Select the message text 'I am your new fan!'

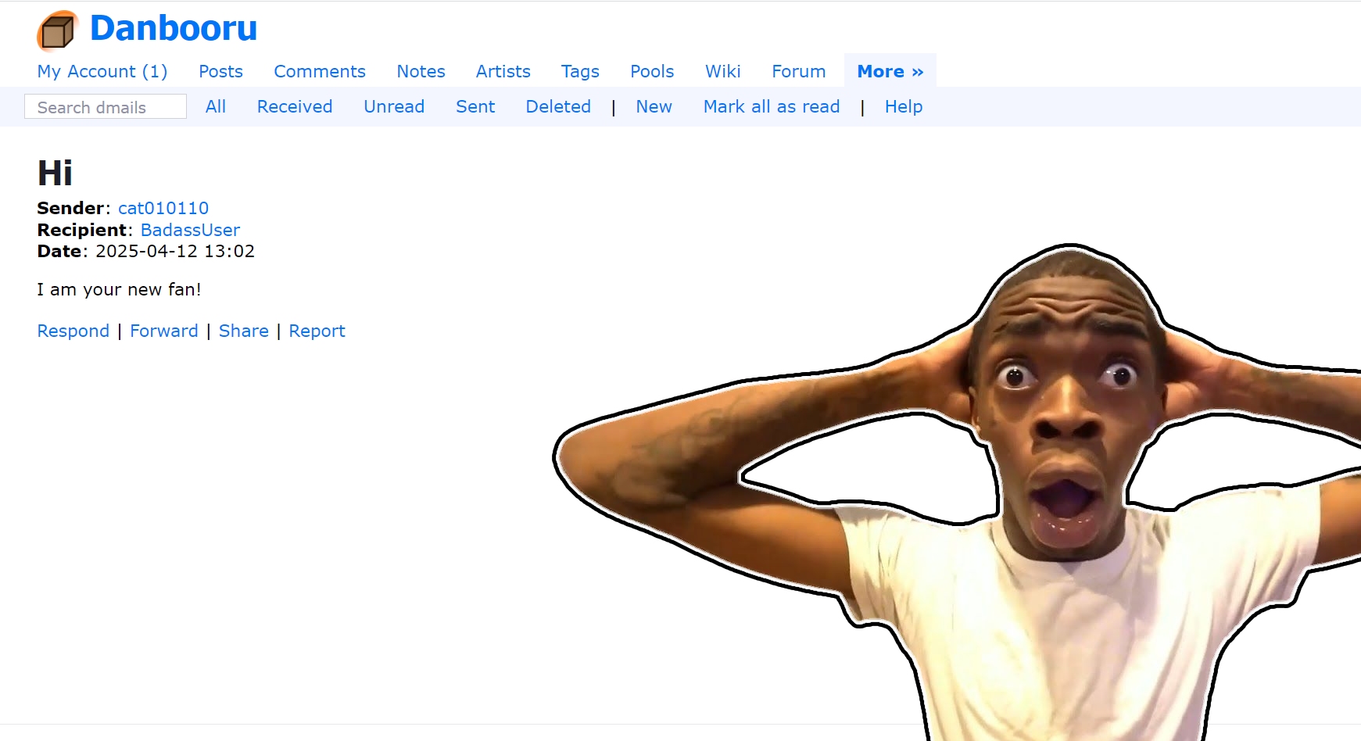(x=119, y=289)
